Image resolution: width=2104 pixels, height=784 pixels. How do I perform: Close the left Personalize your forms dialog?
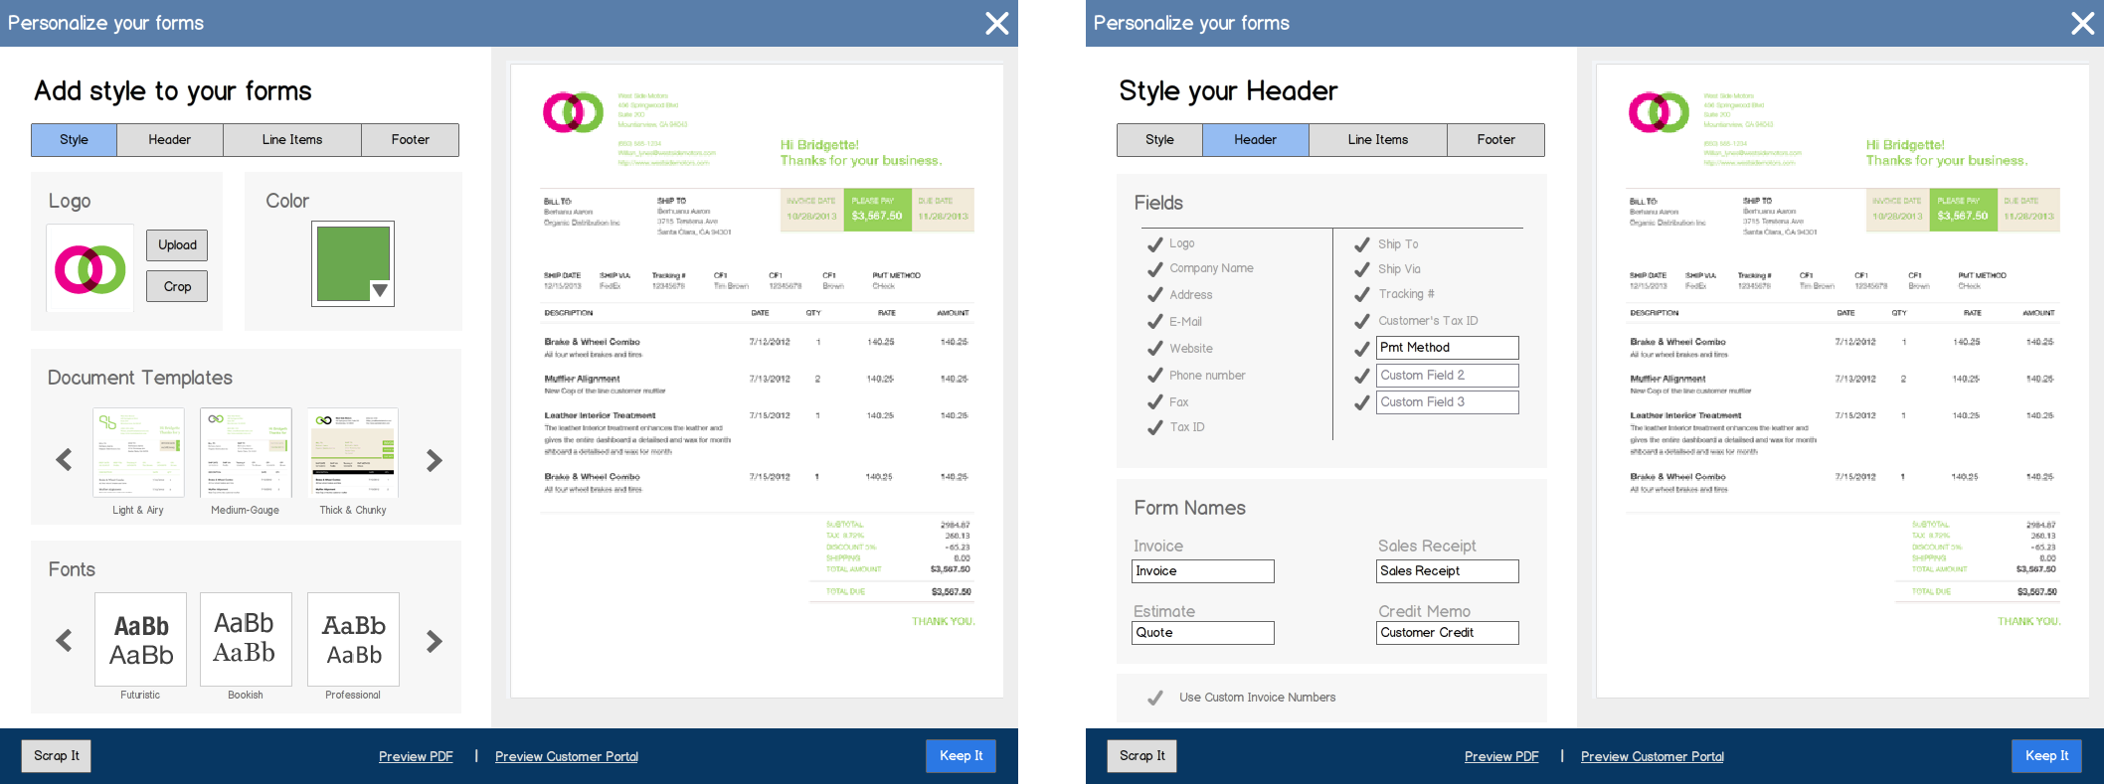(996, 23)
